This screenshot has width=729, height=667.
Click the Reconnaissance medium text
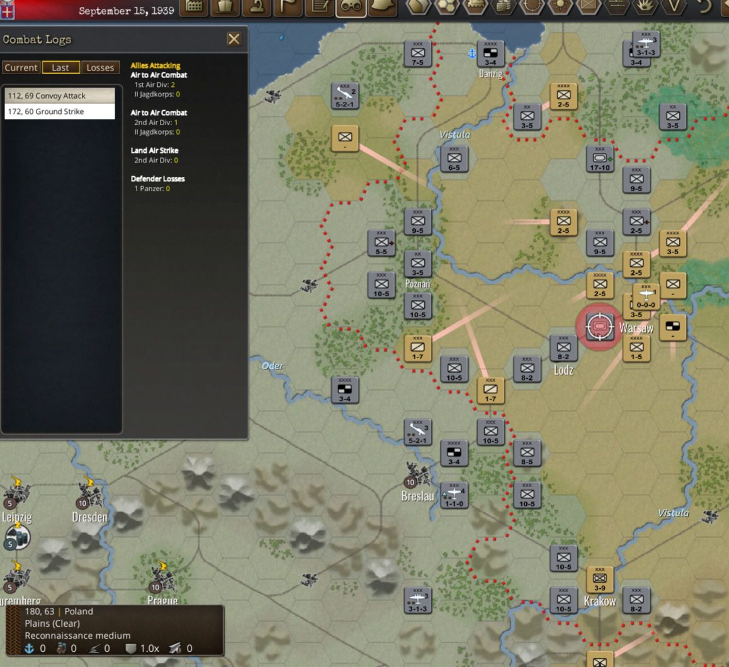click(77, 636)
